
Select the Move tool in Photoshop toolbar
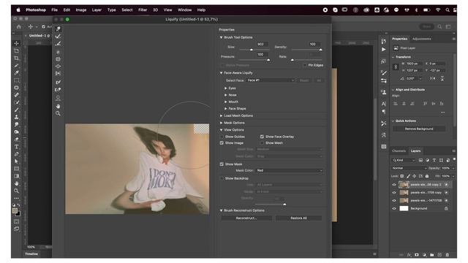click(x=17, y=44)
